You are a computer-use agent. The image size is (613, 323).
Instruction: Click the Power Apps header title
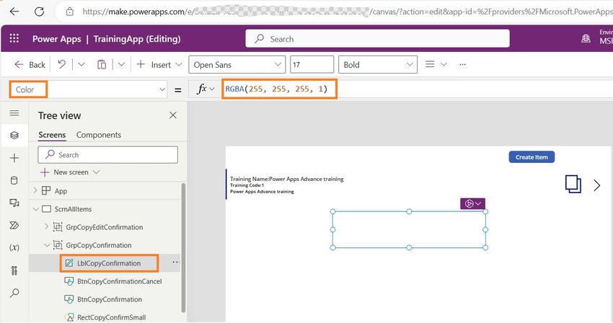[x=57, y=39]
